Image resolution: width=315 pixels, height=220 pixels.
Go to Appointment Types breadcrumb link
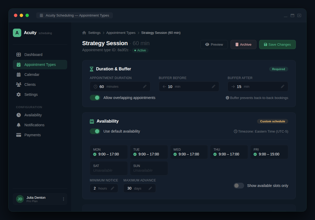(x=121, y=33)
